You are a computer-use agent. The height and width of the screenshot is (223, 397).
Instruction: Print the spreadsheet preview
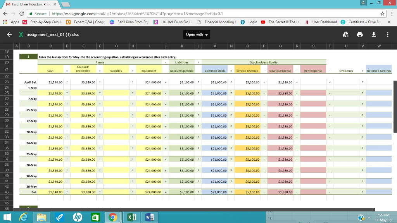coord(359,34)
